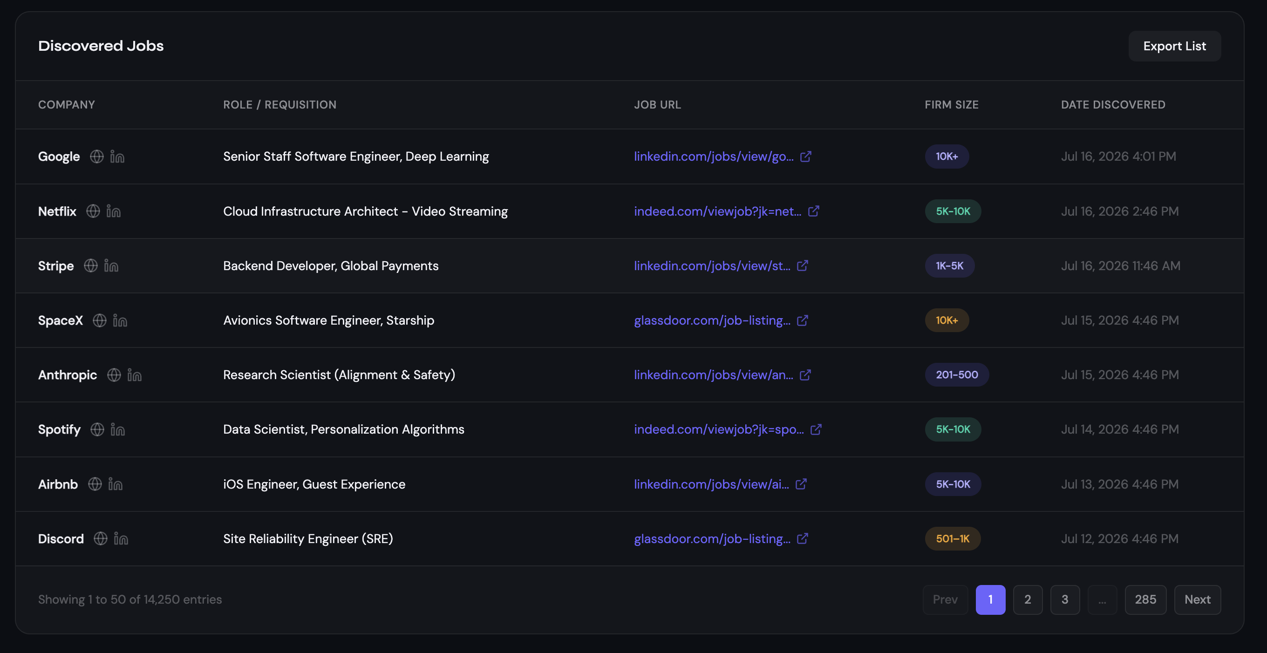
Task: Click the Export List button
Action: coord(1174,46)
